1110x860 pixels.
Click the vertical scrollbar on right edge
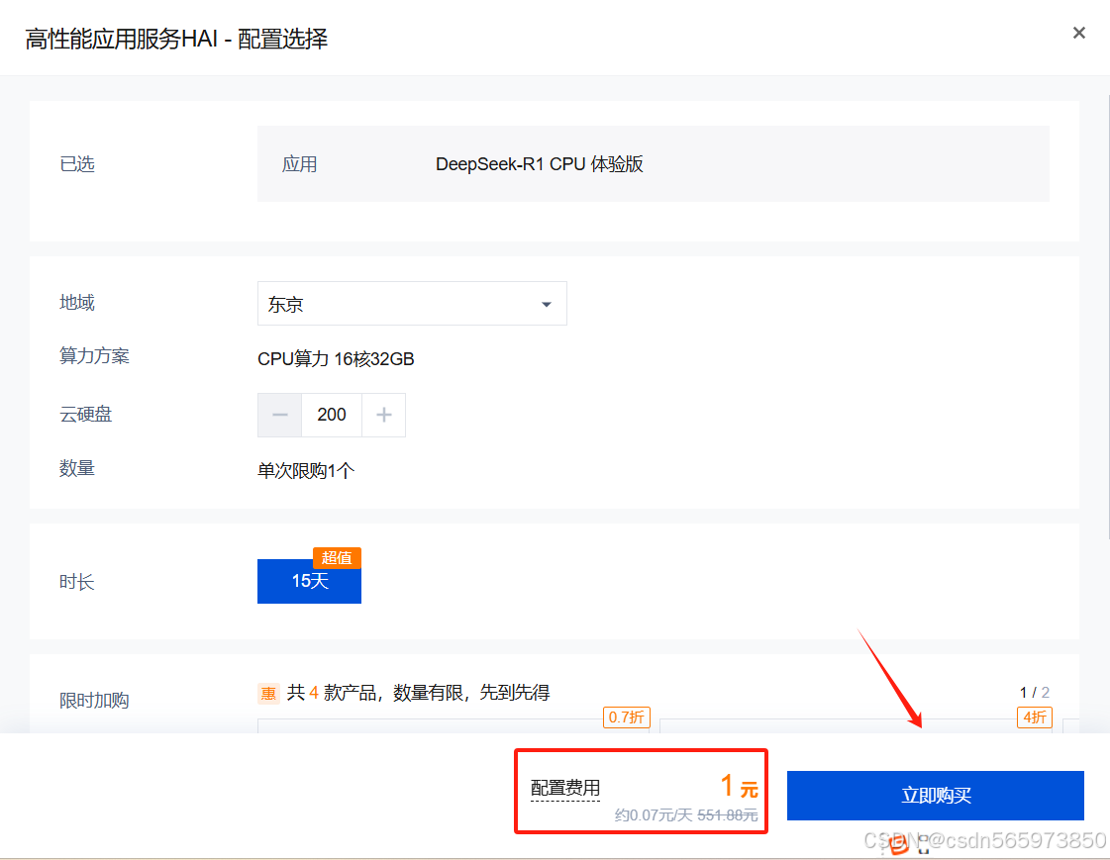click(1107, 319)
